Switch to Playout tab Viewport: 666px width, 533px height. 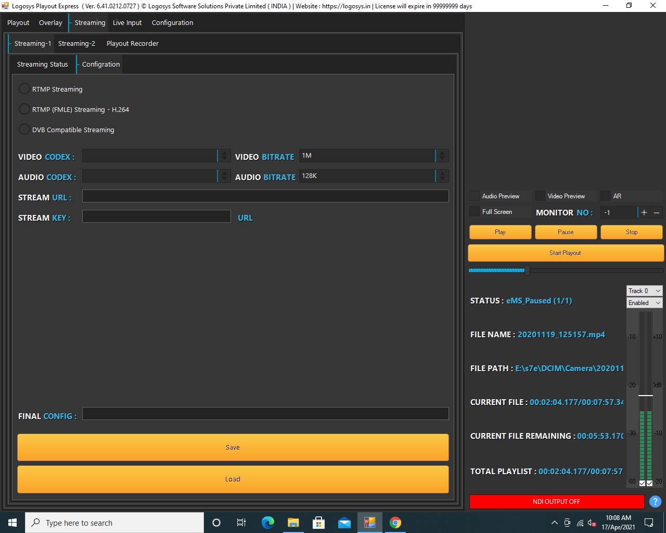click(x=18, y=22)
